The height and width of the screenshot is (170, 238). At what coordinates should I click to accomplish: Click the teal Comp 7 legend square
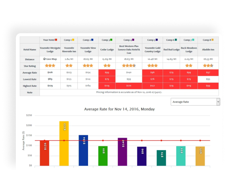click(193, 40)
